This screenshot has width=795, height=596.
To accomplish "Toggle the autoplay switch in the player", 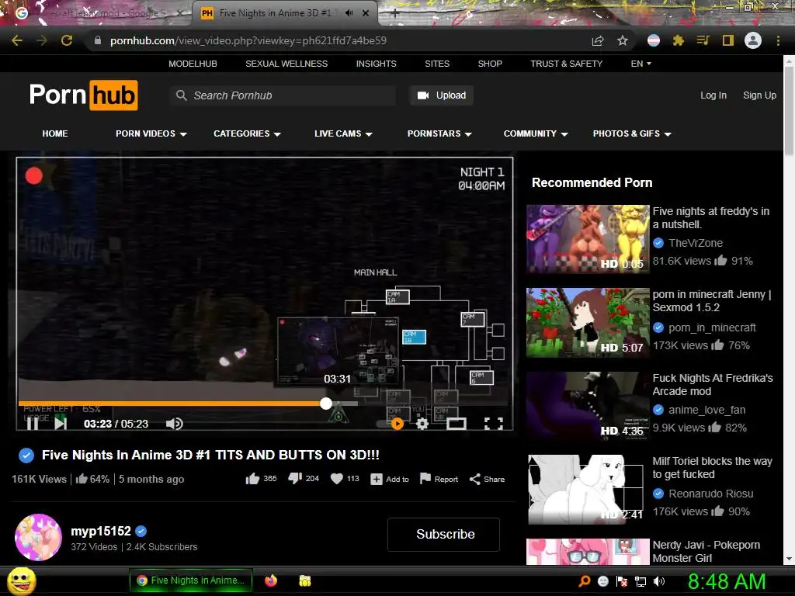I will 391,424.
